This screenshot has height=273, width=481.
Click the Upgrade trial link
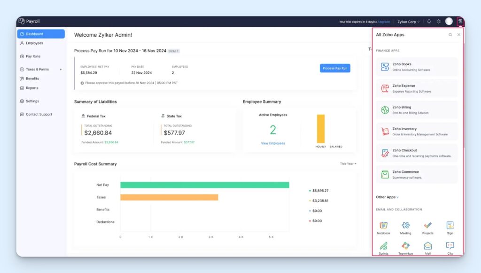click(x=384, y=22)
